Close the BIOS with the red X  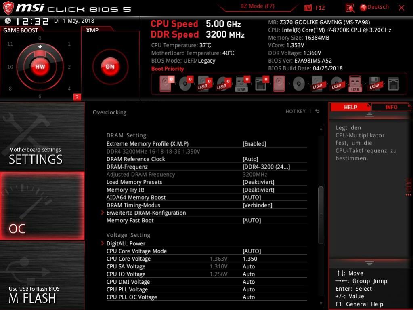pyautogui.click(x=401, y=8)
